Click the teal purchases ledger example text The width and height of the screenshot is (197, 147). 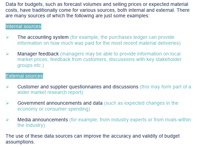click(99, 40)
